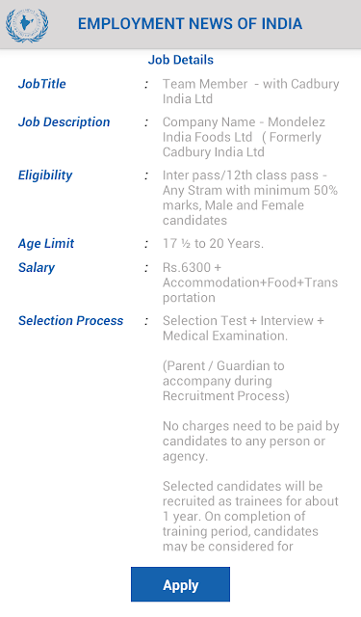Tap the JobTitle label
This screenshot has width=361, height=617.
(42, 84)
